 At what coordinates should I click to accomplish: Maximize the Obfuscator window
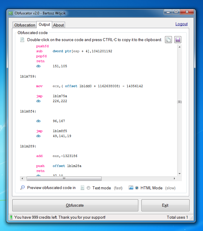[x=176, y=12]
